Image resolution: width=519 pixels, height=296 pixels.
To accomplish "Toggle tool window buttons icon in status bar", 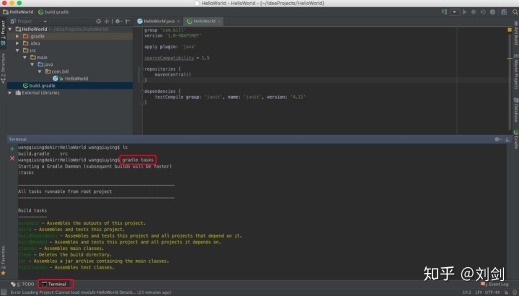I will click(4, 292).
